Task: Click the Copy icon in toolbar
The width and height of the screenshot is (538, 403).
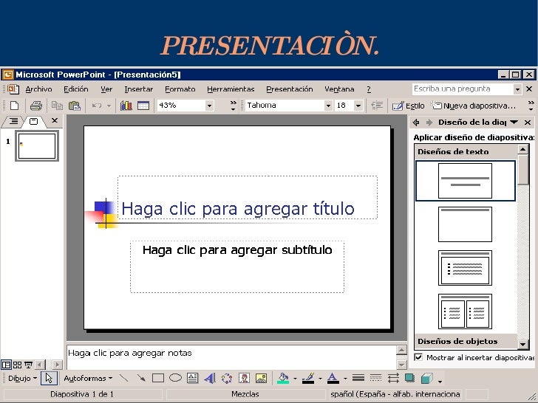Action: click(57, 106)
